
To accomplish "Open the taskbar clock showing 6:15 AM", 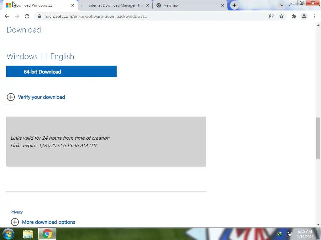I will coord(305,234).
